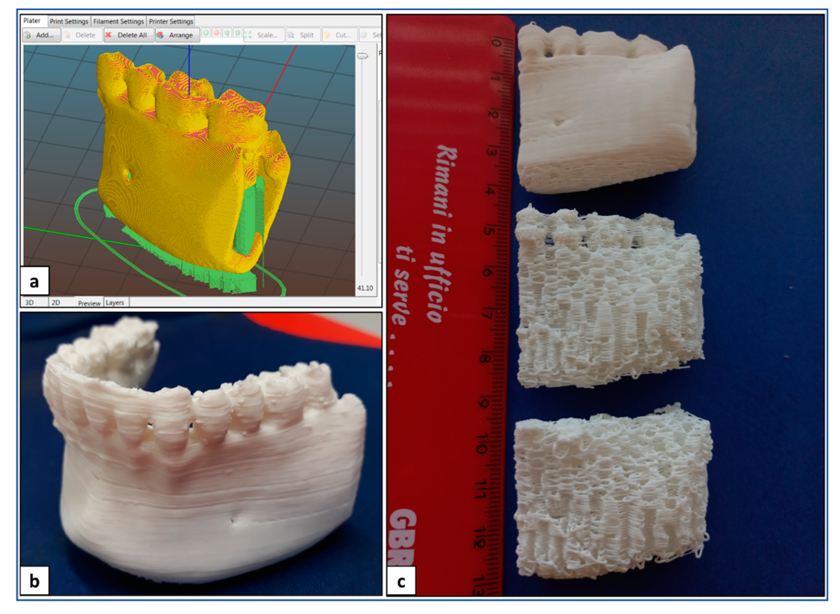This screenshot has width=840, height=614.
Task: Switch to the 3D view tab
Action: tap(30, 302)
